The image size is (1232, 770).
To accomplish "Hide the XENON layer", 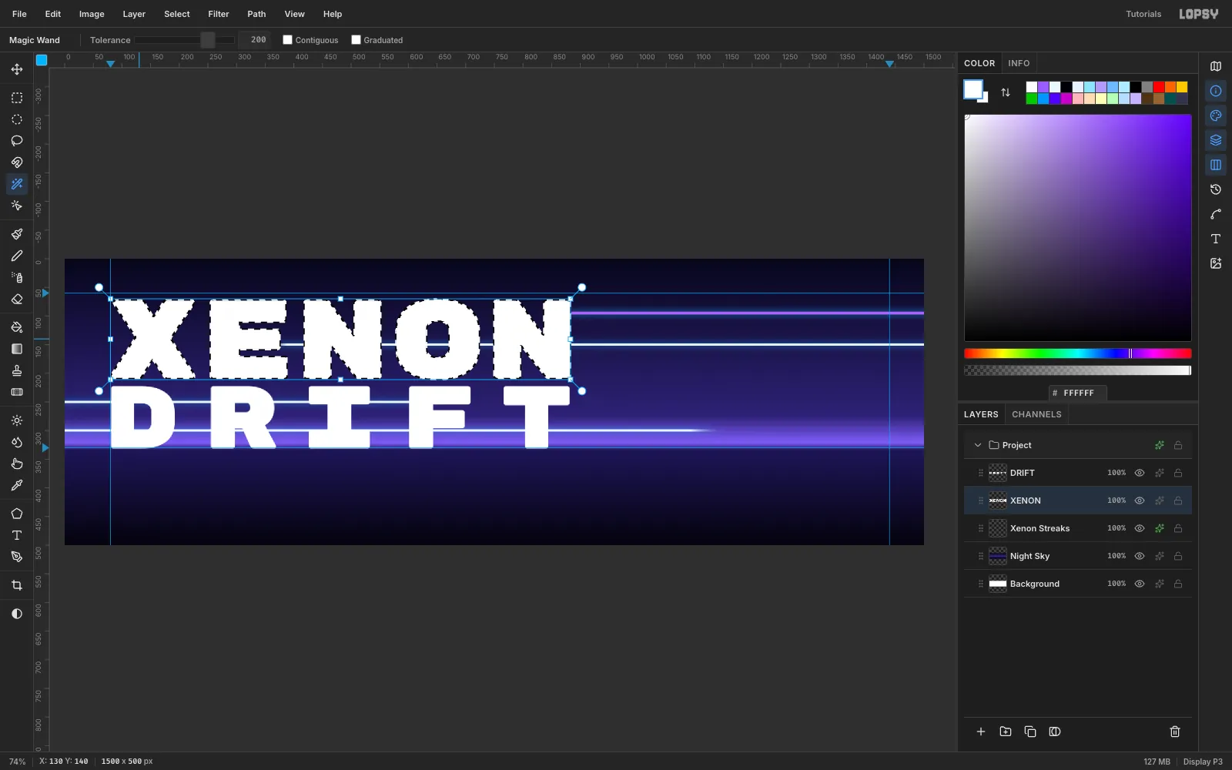I will click(1140, 500).
